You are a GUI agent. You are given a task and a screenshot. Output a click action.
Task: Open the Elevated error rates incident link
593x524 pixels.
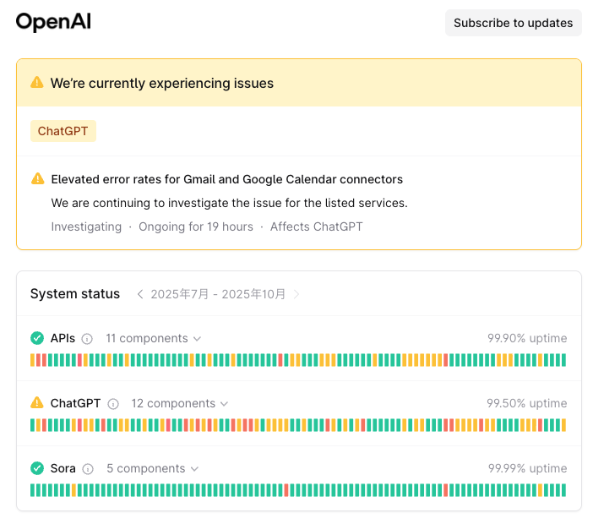point(227,179)
